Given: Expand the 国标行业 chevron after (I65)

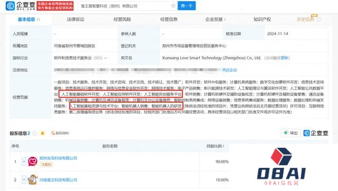Looking at the screenshot, I should 106,58.
